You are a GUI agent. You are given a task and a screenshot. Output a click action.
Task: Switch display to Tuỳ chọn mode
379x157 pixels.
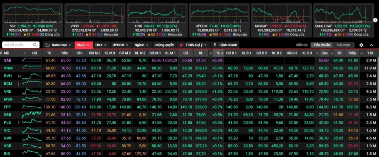point(343,45)
